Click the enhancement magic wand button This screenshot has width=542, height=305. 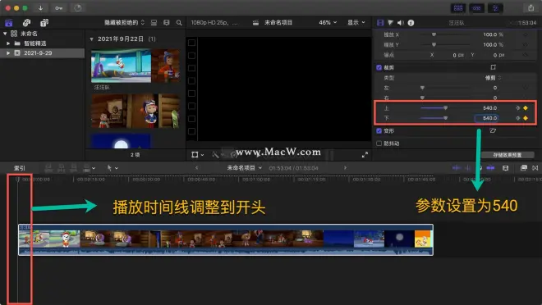tap(215, 155)
